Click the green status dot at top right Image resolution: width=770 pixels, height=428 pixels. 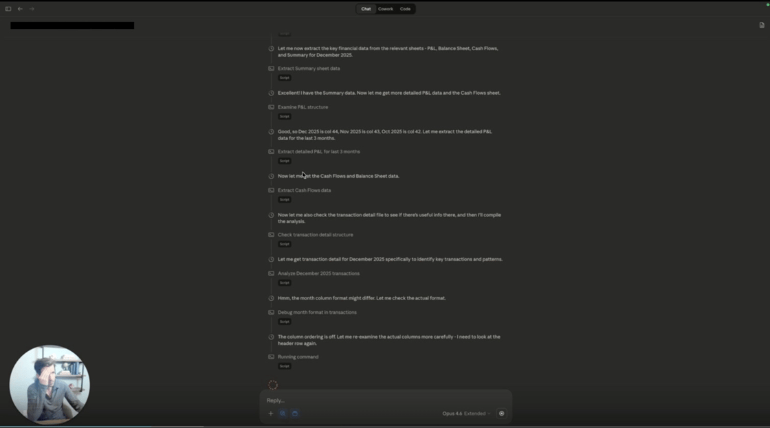767,4
